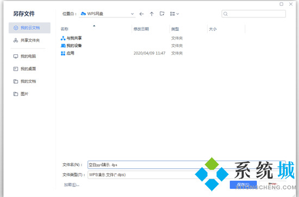
Task: Change the file list view mode
Action: tap(175, 14)
